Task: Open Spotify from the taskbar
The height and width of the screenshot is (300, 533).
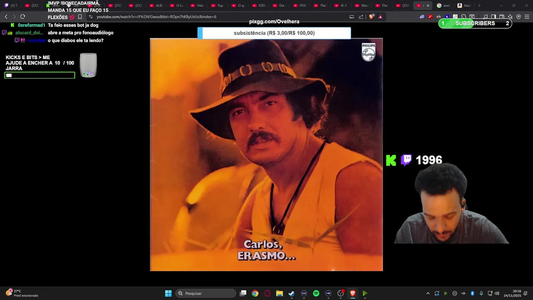Action: [316, 293]
